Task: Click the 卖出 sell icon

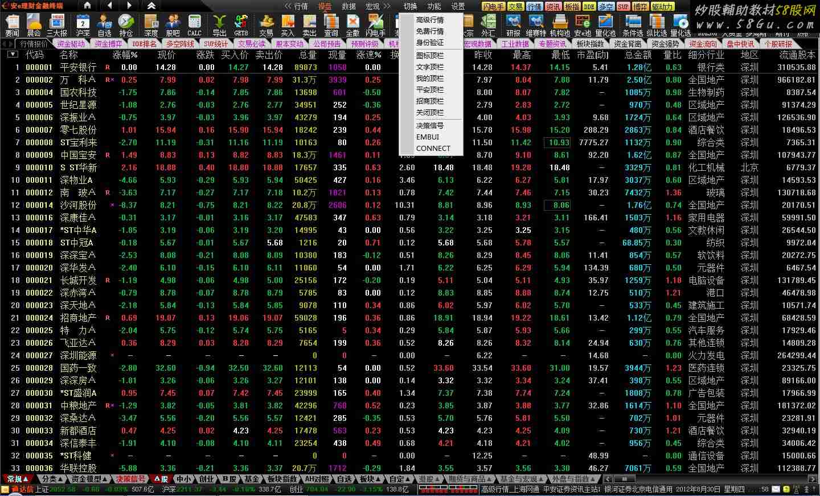Action: (x=309, y=26)
